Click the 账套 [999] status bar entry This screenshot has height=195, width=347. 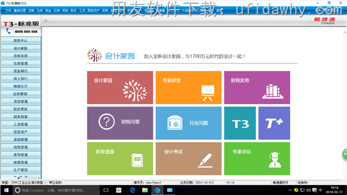coord(24,183)
